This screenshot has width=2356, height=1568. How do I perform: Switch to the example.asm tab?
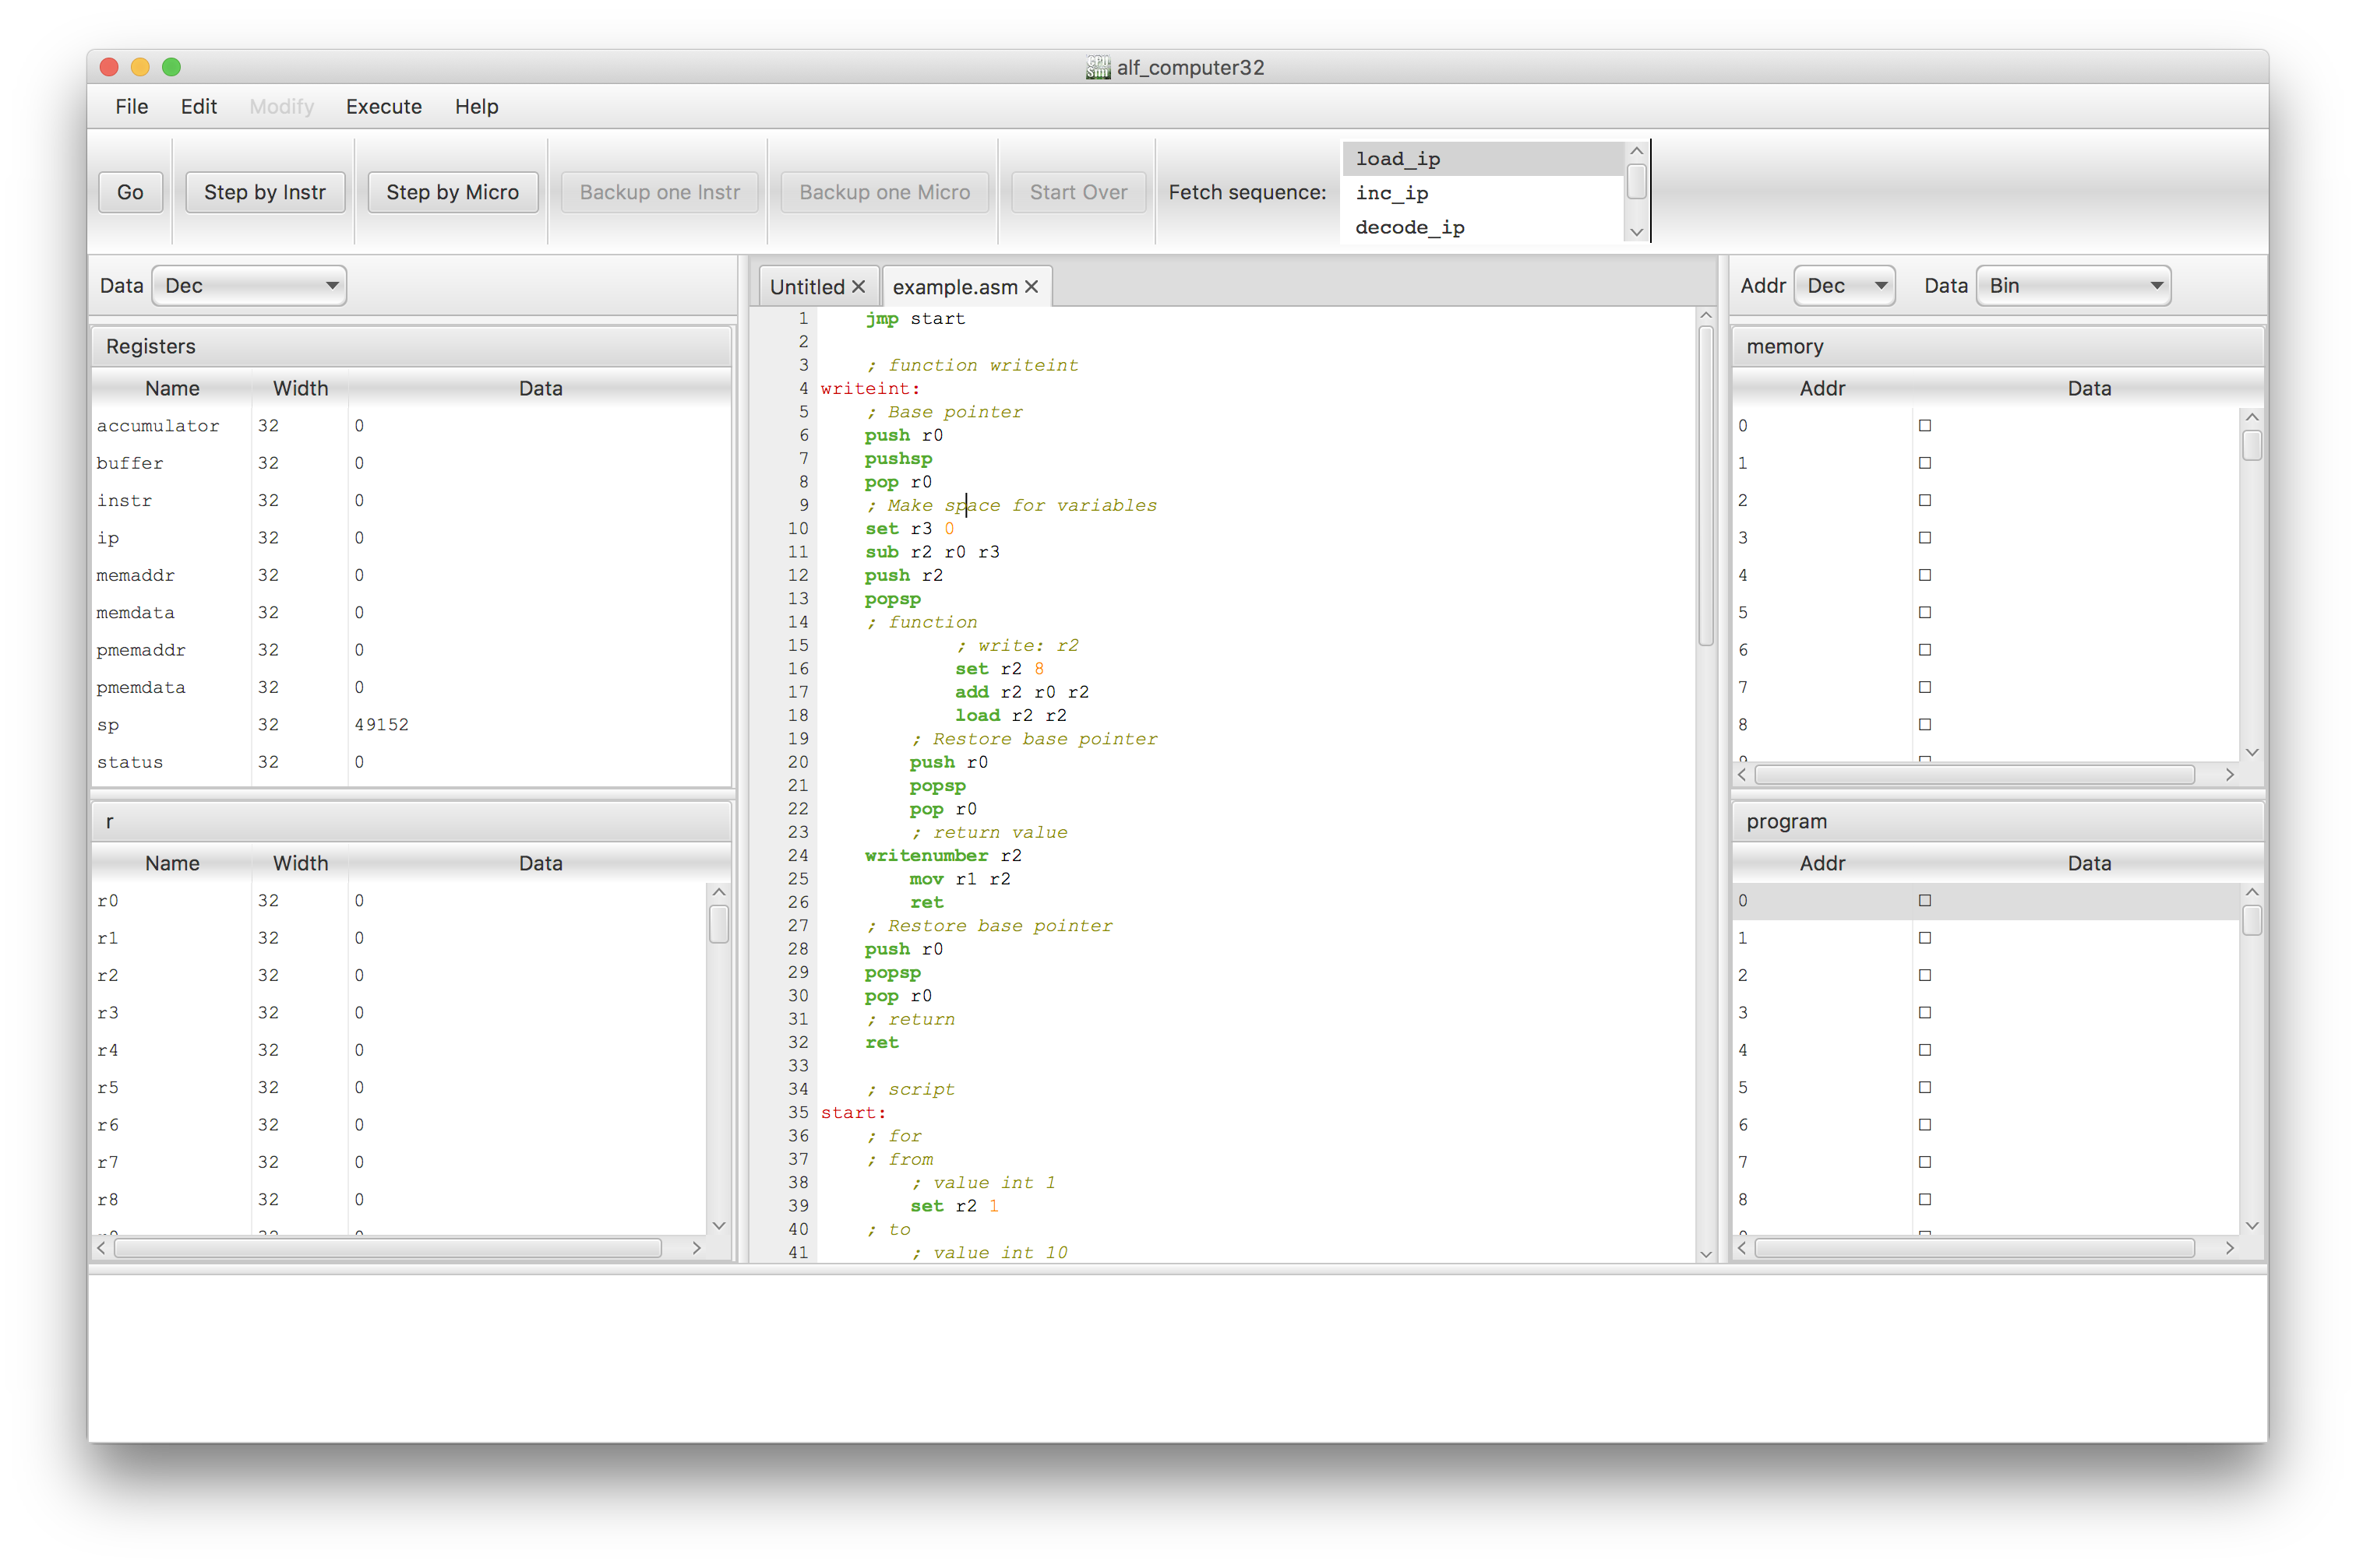tap(954, 287)
